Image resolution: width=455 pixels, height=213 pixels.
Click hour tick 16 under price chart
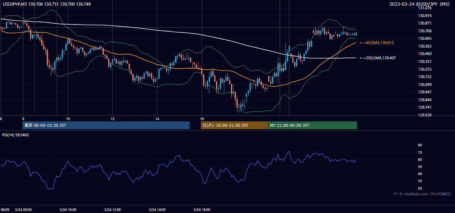point(202,119)
